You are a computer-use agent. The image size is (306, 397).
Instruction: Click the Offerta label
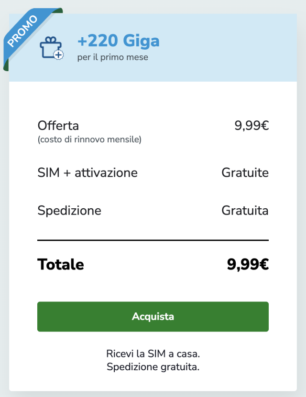[58, 126]
